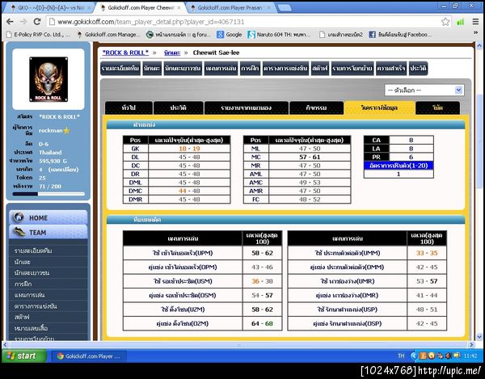The image size is (485, 379).
Task: Switch to the Gokickoff.com Player Prasan browser tab
Action: pos(230,8)
